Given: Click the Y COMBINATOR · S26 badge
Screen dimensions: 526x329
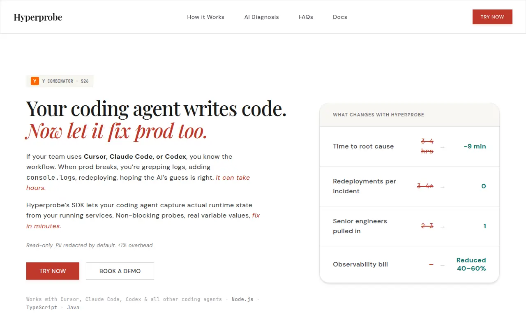Looking at the screenshot, I should 60,81.
